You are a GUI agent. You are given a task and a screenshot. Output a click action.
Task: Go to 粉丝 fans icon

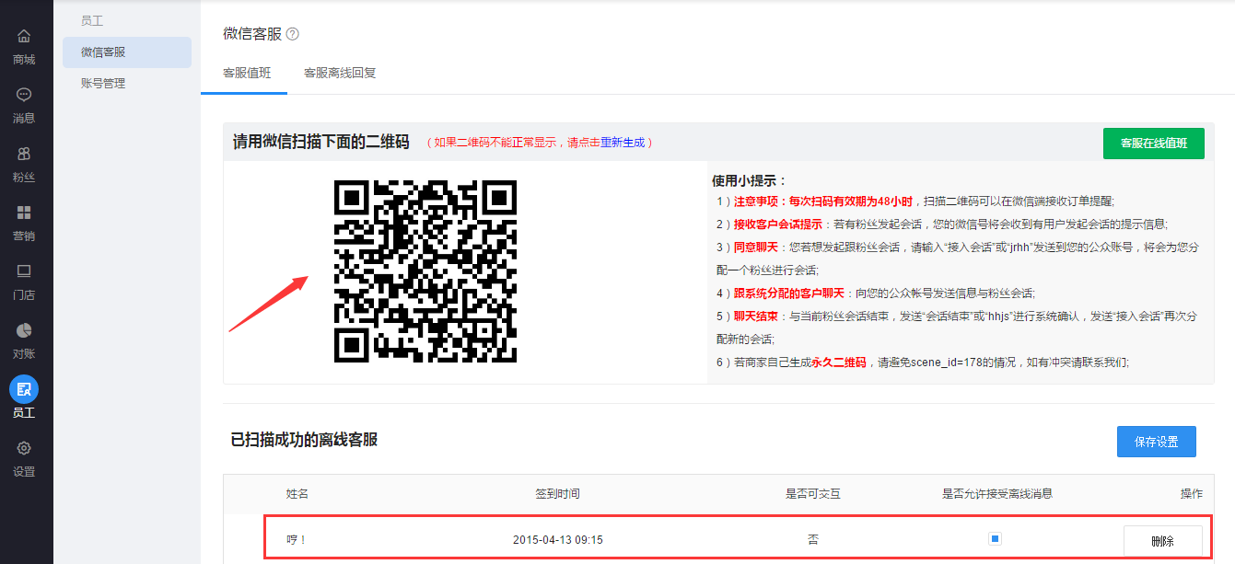coord(24,154)
